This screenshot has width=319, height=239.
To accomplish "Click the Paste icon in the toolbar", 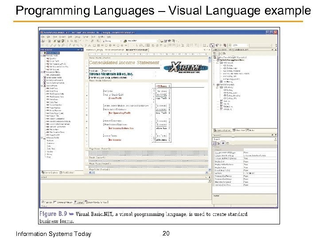I will click(75, 41).
